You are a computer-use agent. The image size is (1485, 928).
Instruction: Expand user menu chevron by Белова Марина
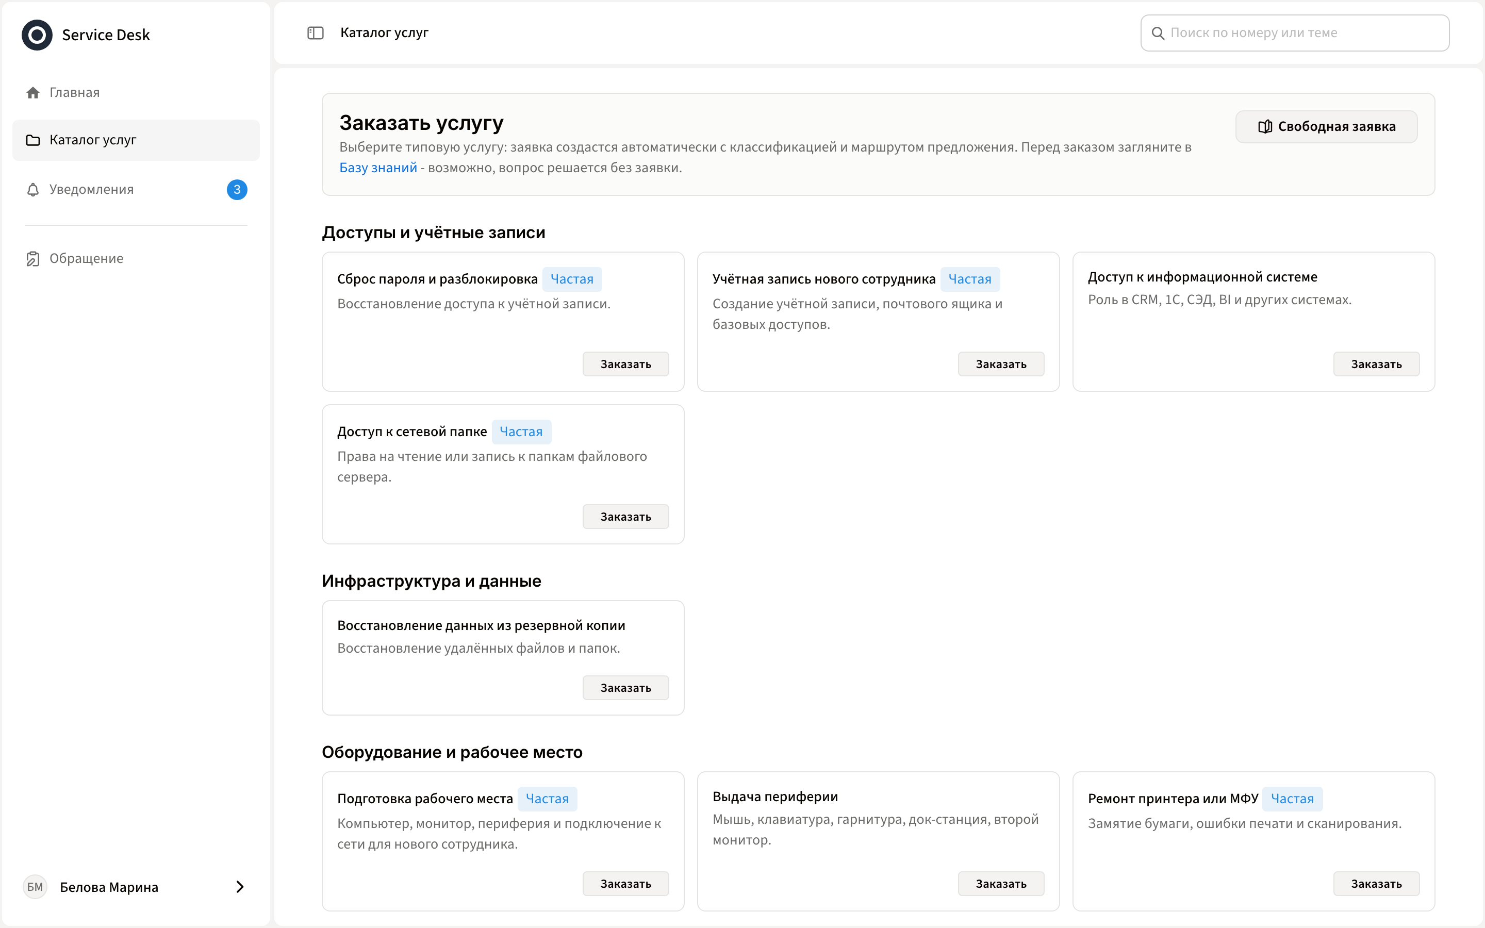[240, 887]
